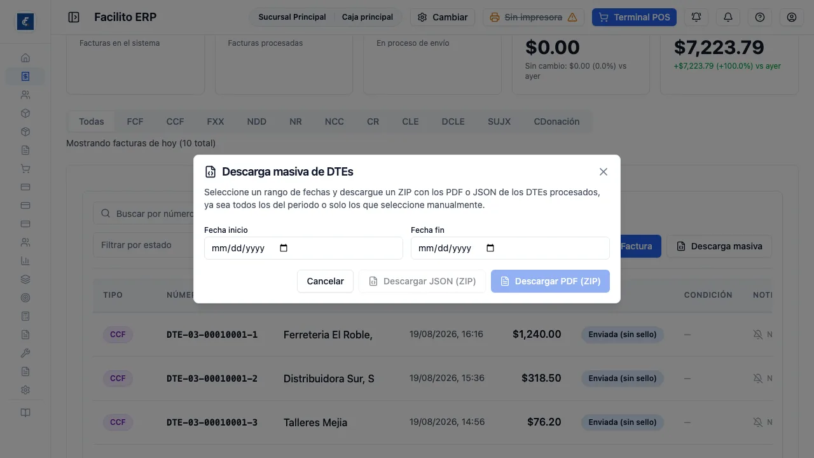Cancel the bulk download dialog
The image size is (814, 458).
tap(325, 281)
